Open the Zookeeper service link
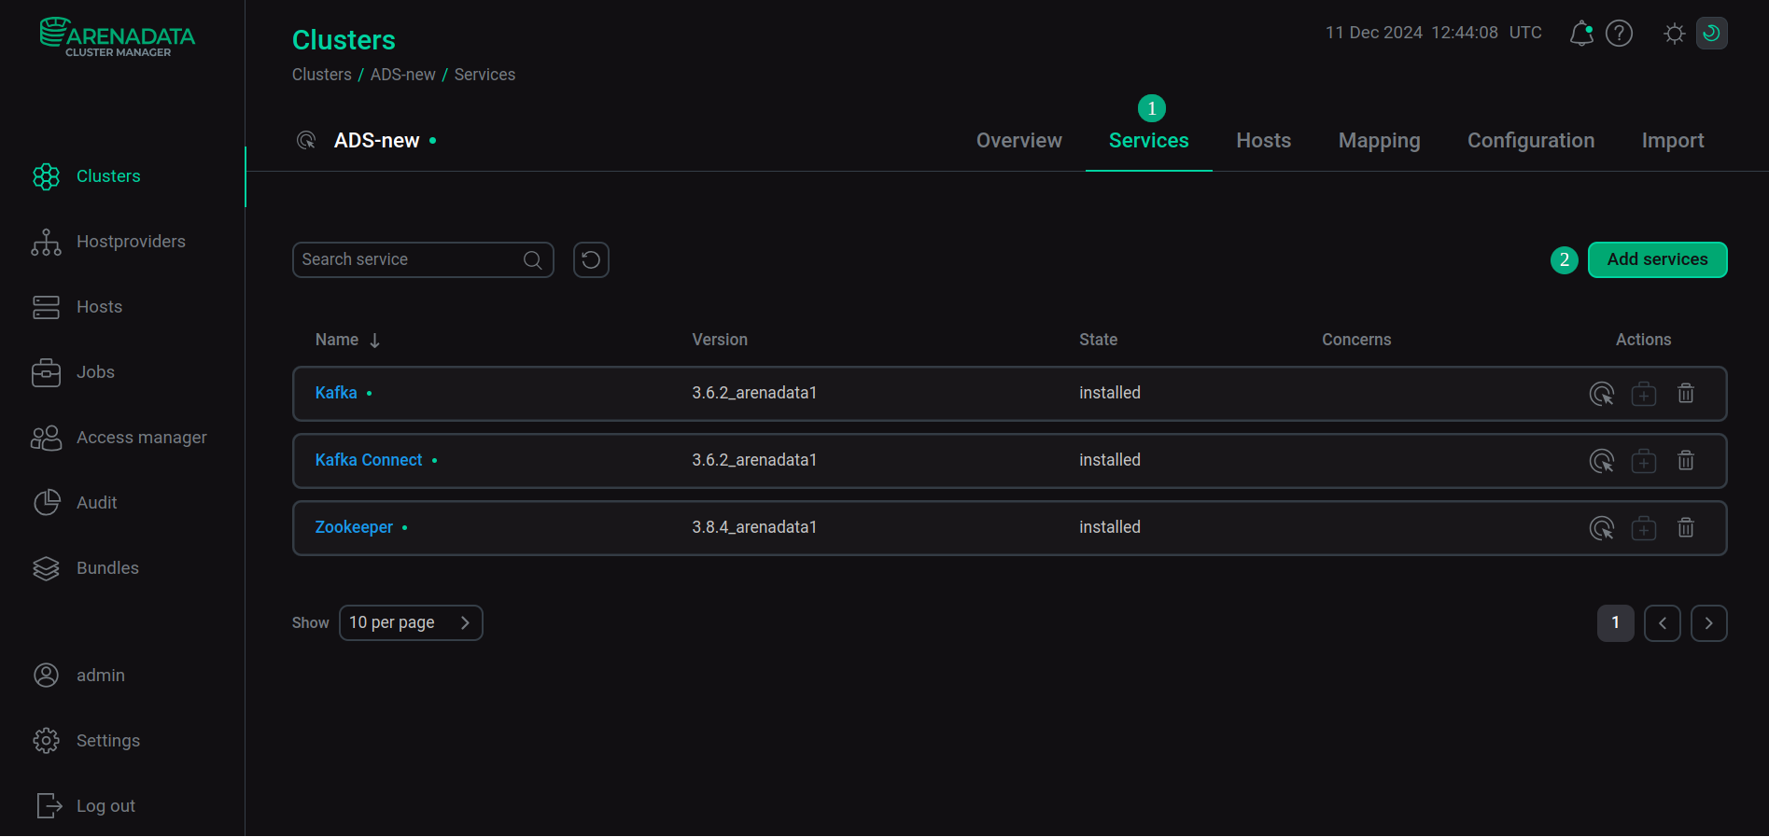Screen dimensions: 1769x837 354,527
